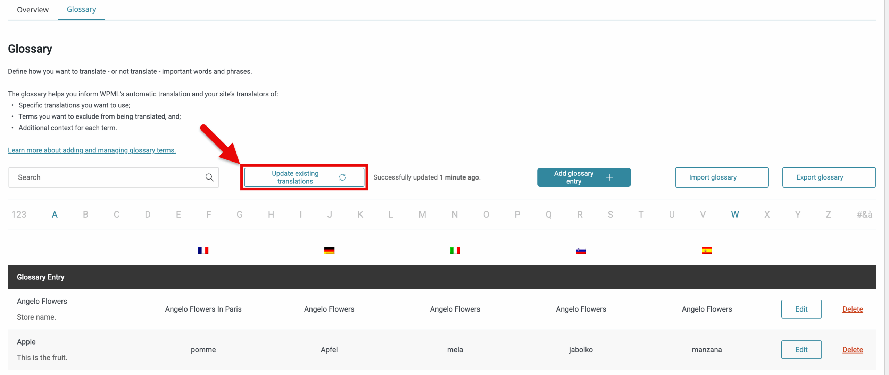Click the 'Store name.' entry description
The height and width of the screenshot is (375, 889).
point(36,317)
